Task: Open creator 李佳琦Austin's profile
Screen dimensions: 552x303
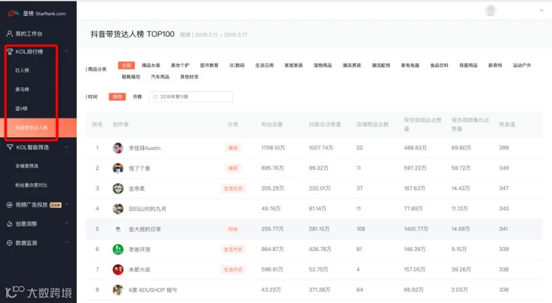Action: tap(144, 148)
